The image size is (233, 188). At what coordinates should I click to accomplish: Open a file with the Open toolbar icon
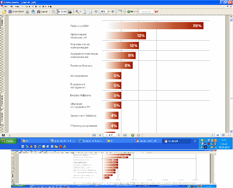pyautogui.click(x=5, y=12)
